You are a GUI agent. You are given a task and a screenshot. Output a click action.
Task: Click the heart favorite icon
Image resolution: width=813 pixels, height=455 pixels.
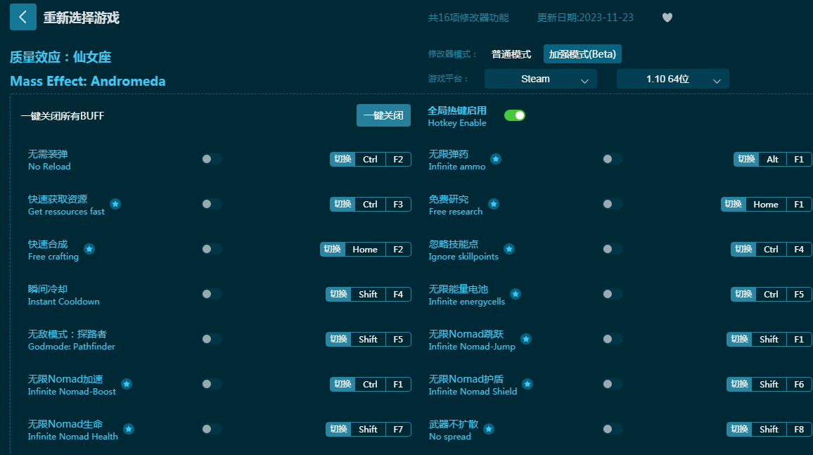pyautogui.click(x=667, y=18)
